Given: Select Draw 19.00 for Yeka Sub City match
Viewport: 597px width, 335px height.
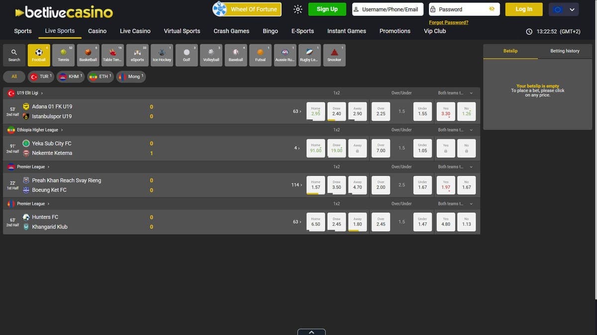Looking at the screenshot, I should tap(337, 148).
